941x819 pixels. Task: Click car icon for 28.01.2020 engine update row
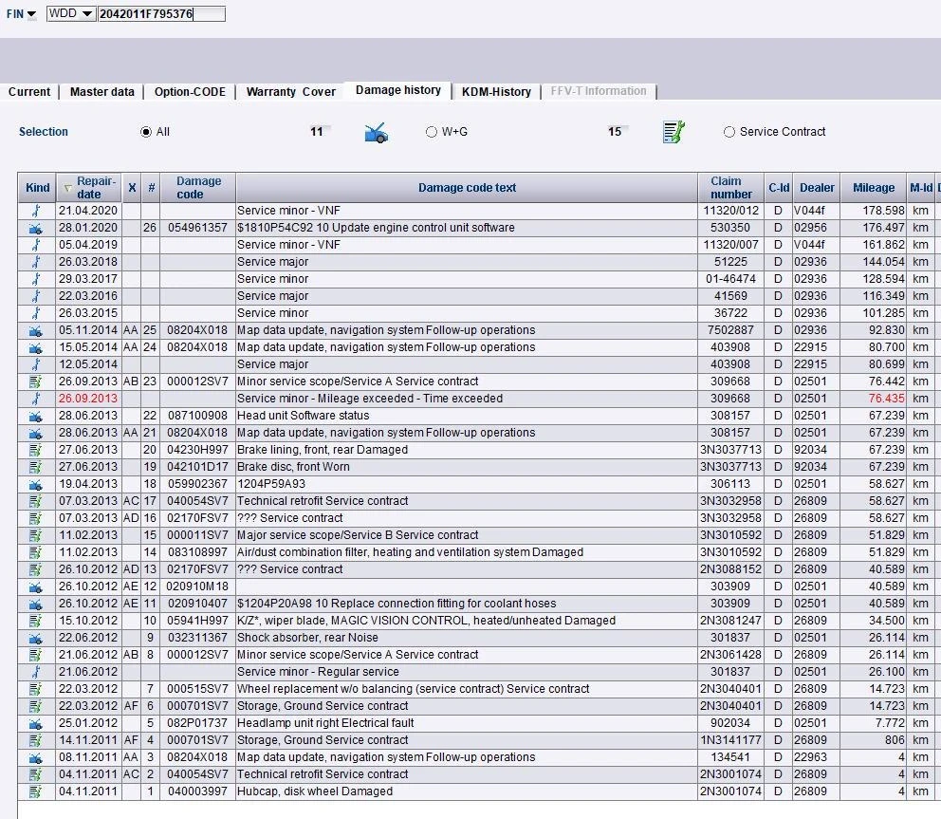click(36, 228)
